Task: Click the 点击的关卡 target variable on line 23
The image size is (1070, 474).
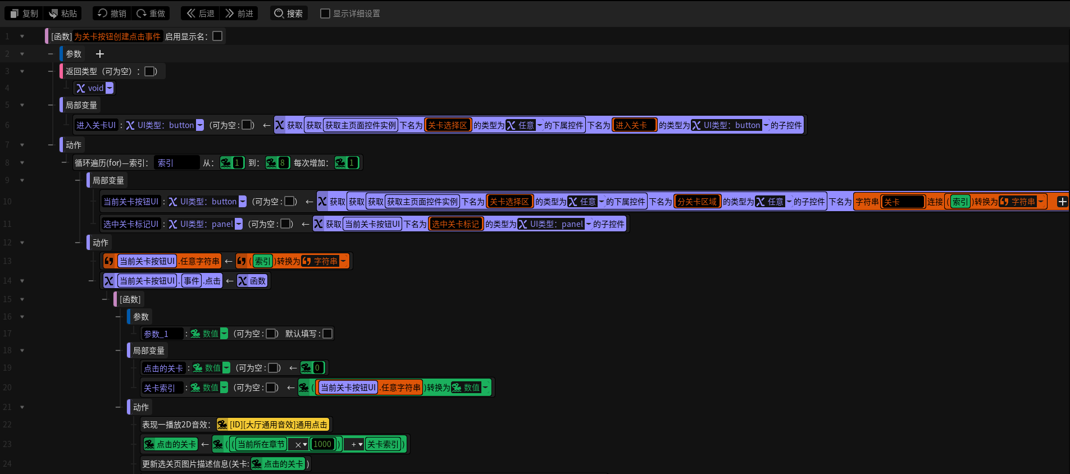Action: 171,444
